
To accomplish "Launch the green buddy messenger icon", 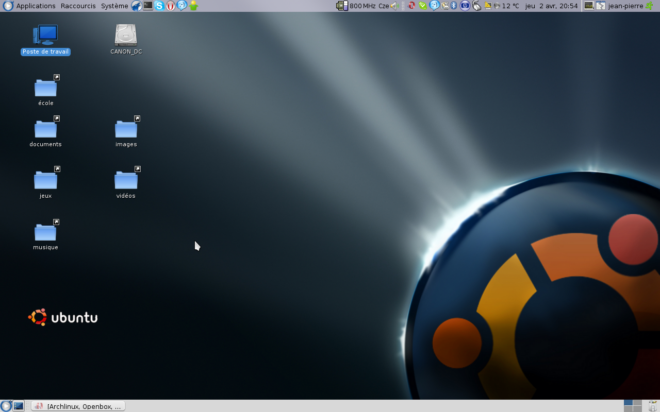I will pos(193,6).
